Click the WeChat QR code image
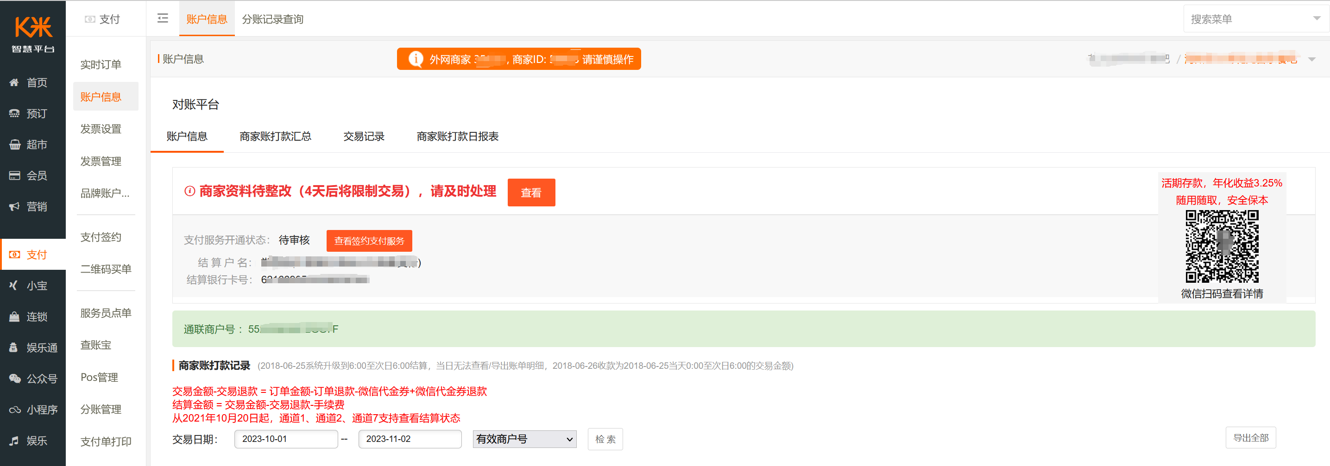 [x=1222, y=246]
